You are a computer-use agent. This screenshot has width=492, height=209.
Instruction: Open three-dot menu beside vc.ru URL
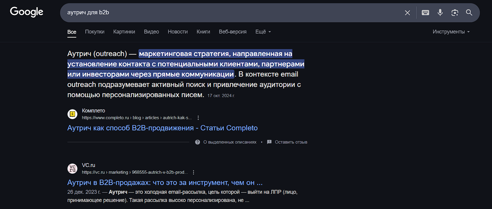[x=193, y=172]
